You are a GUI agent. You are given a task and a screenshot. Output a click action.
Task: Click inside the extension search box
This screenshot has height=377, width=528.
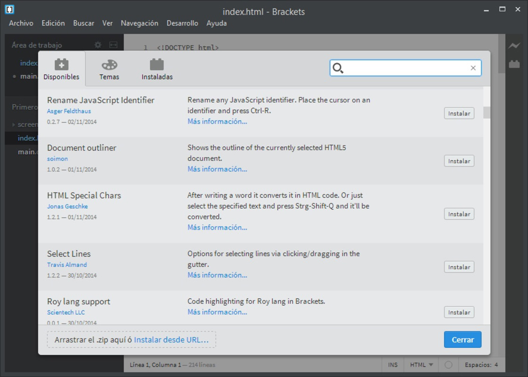[405, 68]
